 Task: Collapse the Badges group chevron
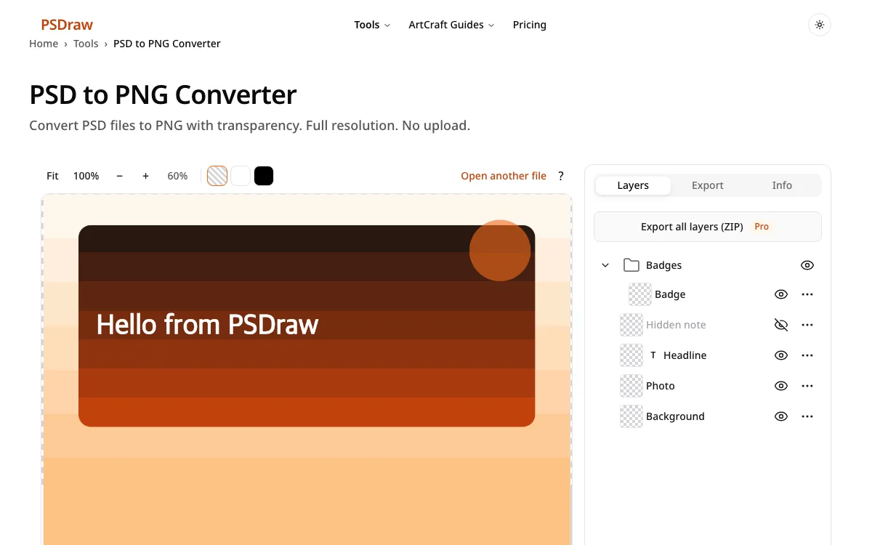[x=605, y=265]
